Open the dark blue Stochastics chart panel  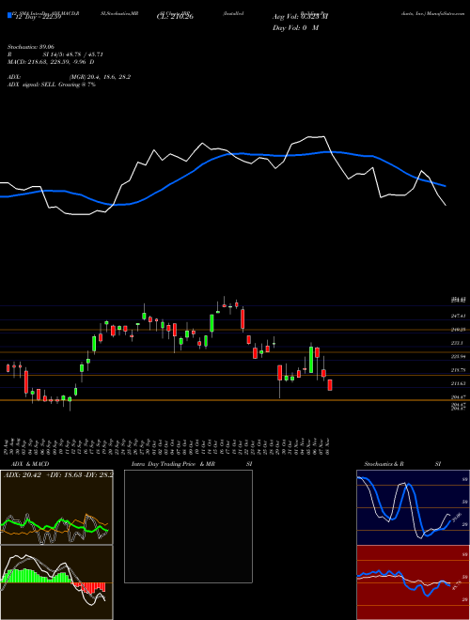413,507
